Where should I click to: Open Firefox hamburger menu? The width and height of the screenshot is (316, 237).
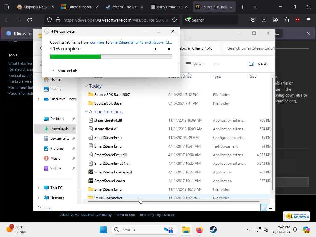point(309,20)
